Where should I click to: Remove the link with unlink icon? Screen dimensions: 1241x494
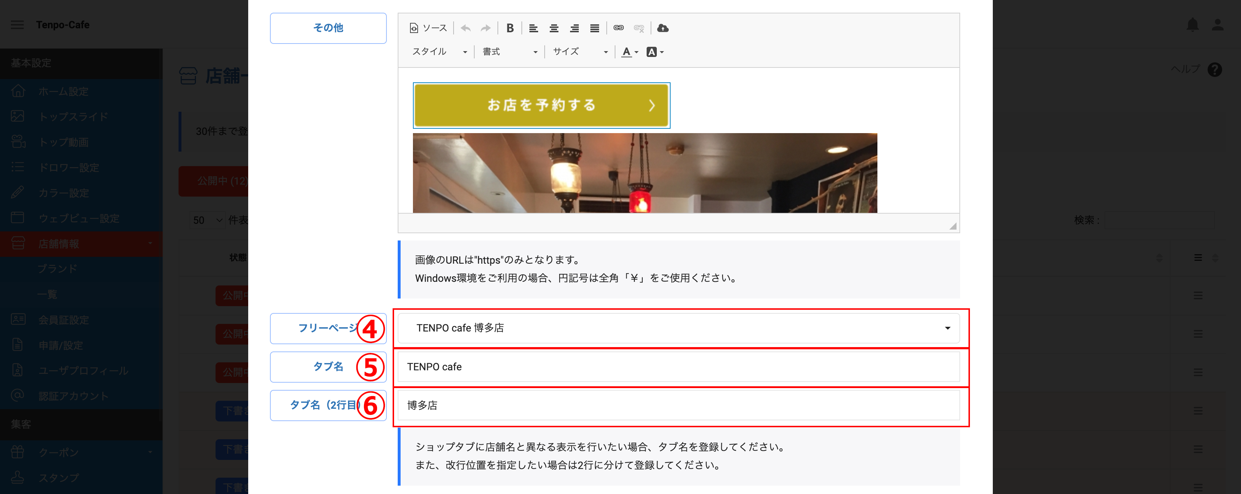point(639,28)
